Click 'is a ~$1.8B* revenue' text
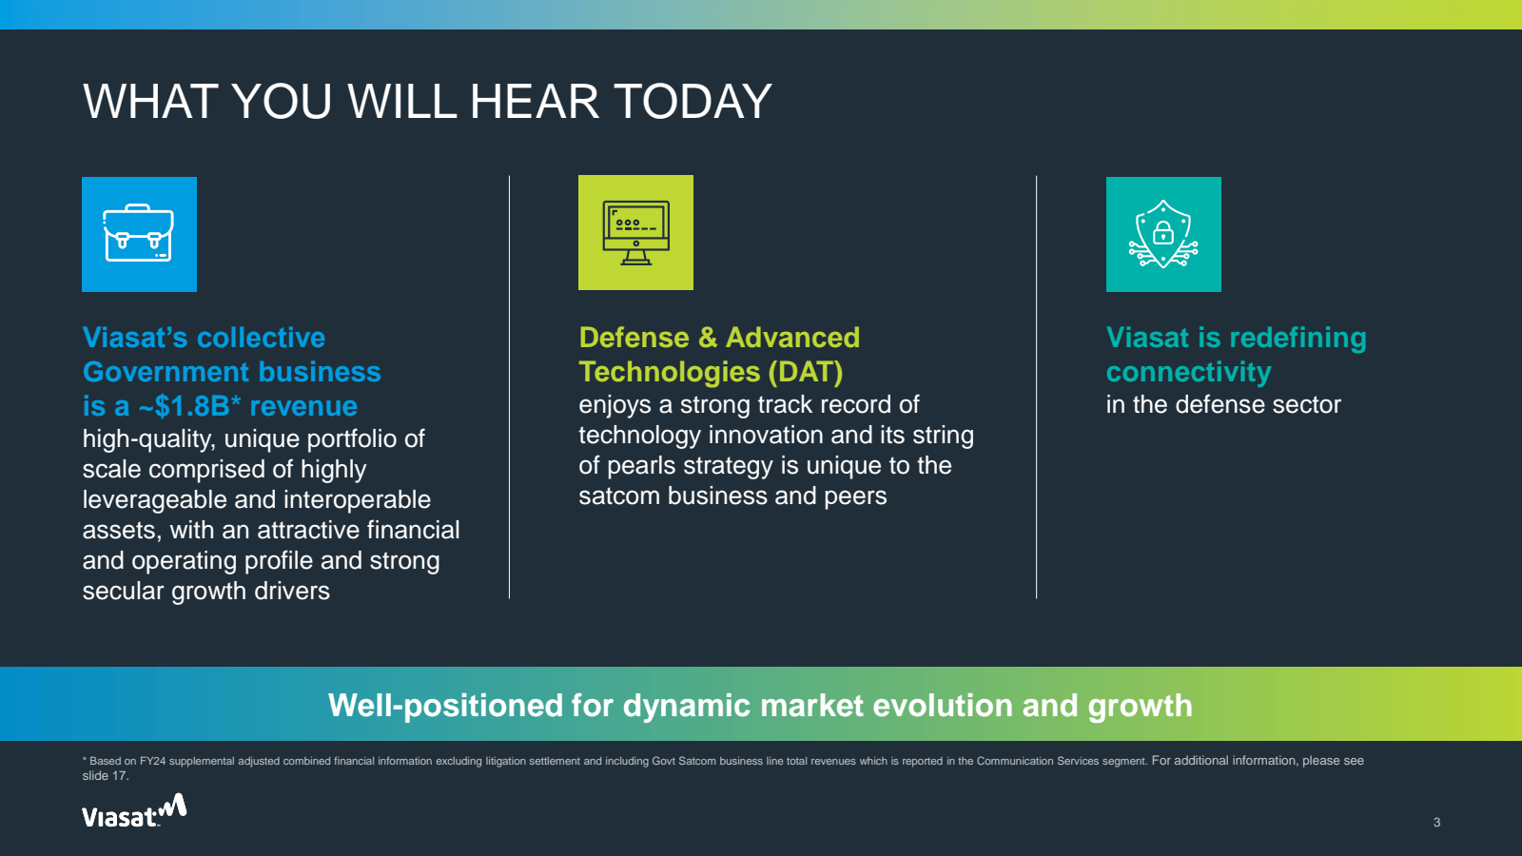1522x856 pixels. (x=220, y=406)
